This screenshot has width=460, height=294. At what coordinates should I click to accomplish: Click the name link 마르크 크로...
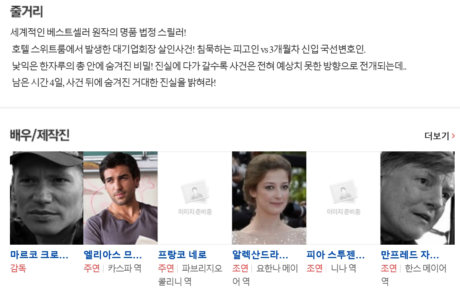tap(39, 255)
